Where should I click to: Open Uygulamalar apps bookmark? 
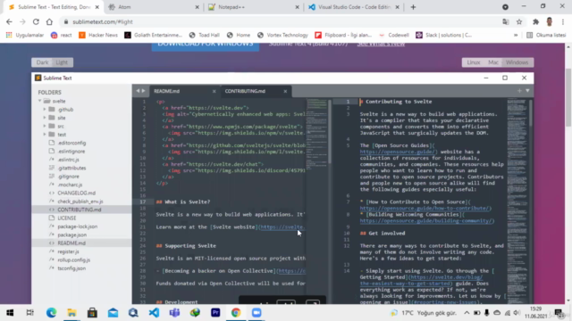click(25, 35)
